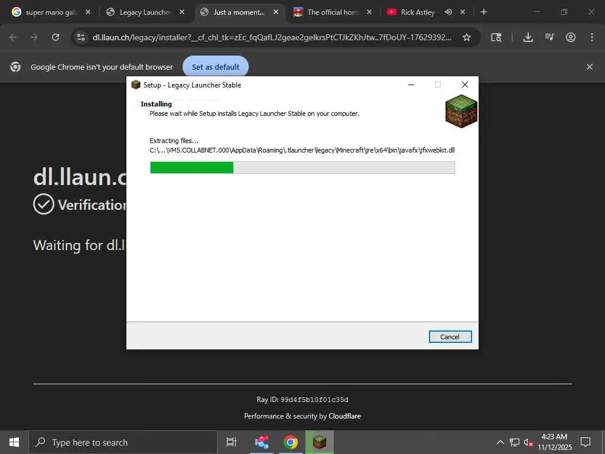
Task: Open media controls icon
Action: click(549, 37)
